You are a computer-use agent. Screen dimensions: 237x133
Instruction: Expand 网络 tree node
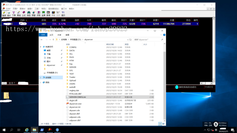(x=41, y=83)
